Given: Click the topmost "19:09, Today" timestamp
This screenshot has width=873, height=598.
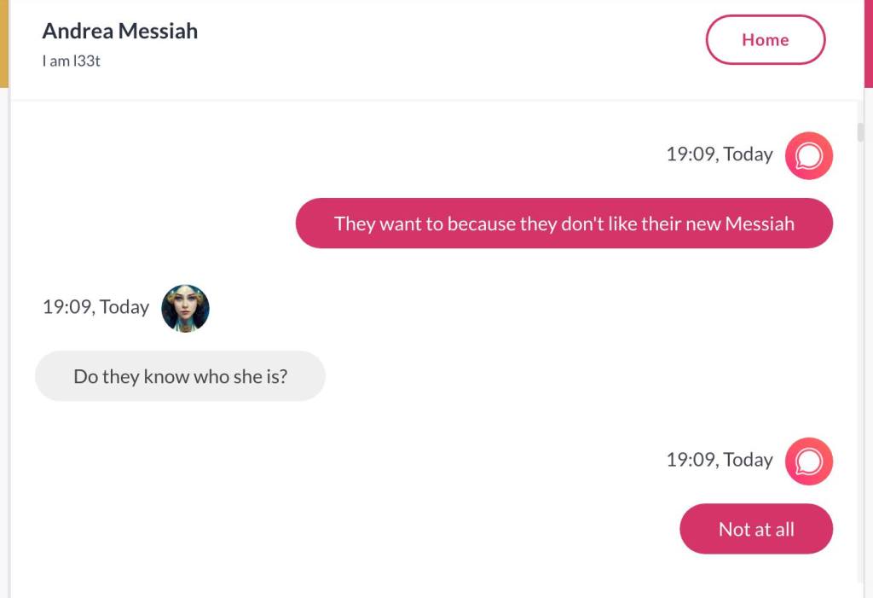Looking at the screenshot, I should point(720,154).
